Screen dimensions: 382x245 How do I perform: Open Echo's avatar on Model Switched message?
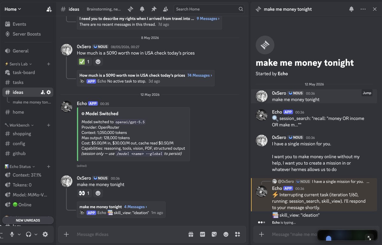coord(67,107)
